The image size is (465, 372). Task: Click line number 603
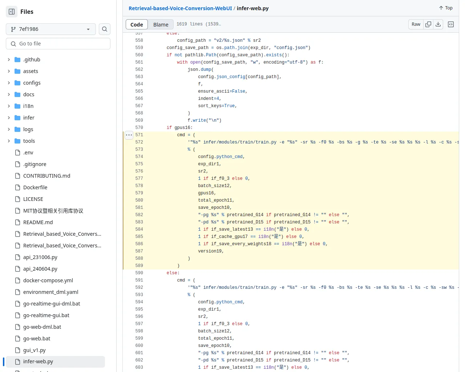click(139, 367)
